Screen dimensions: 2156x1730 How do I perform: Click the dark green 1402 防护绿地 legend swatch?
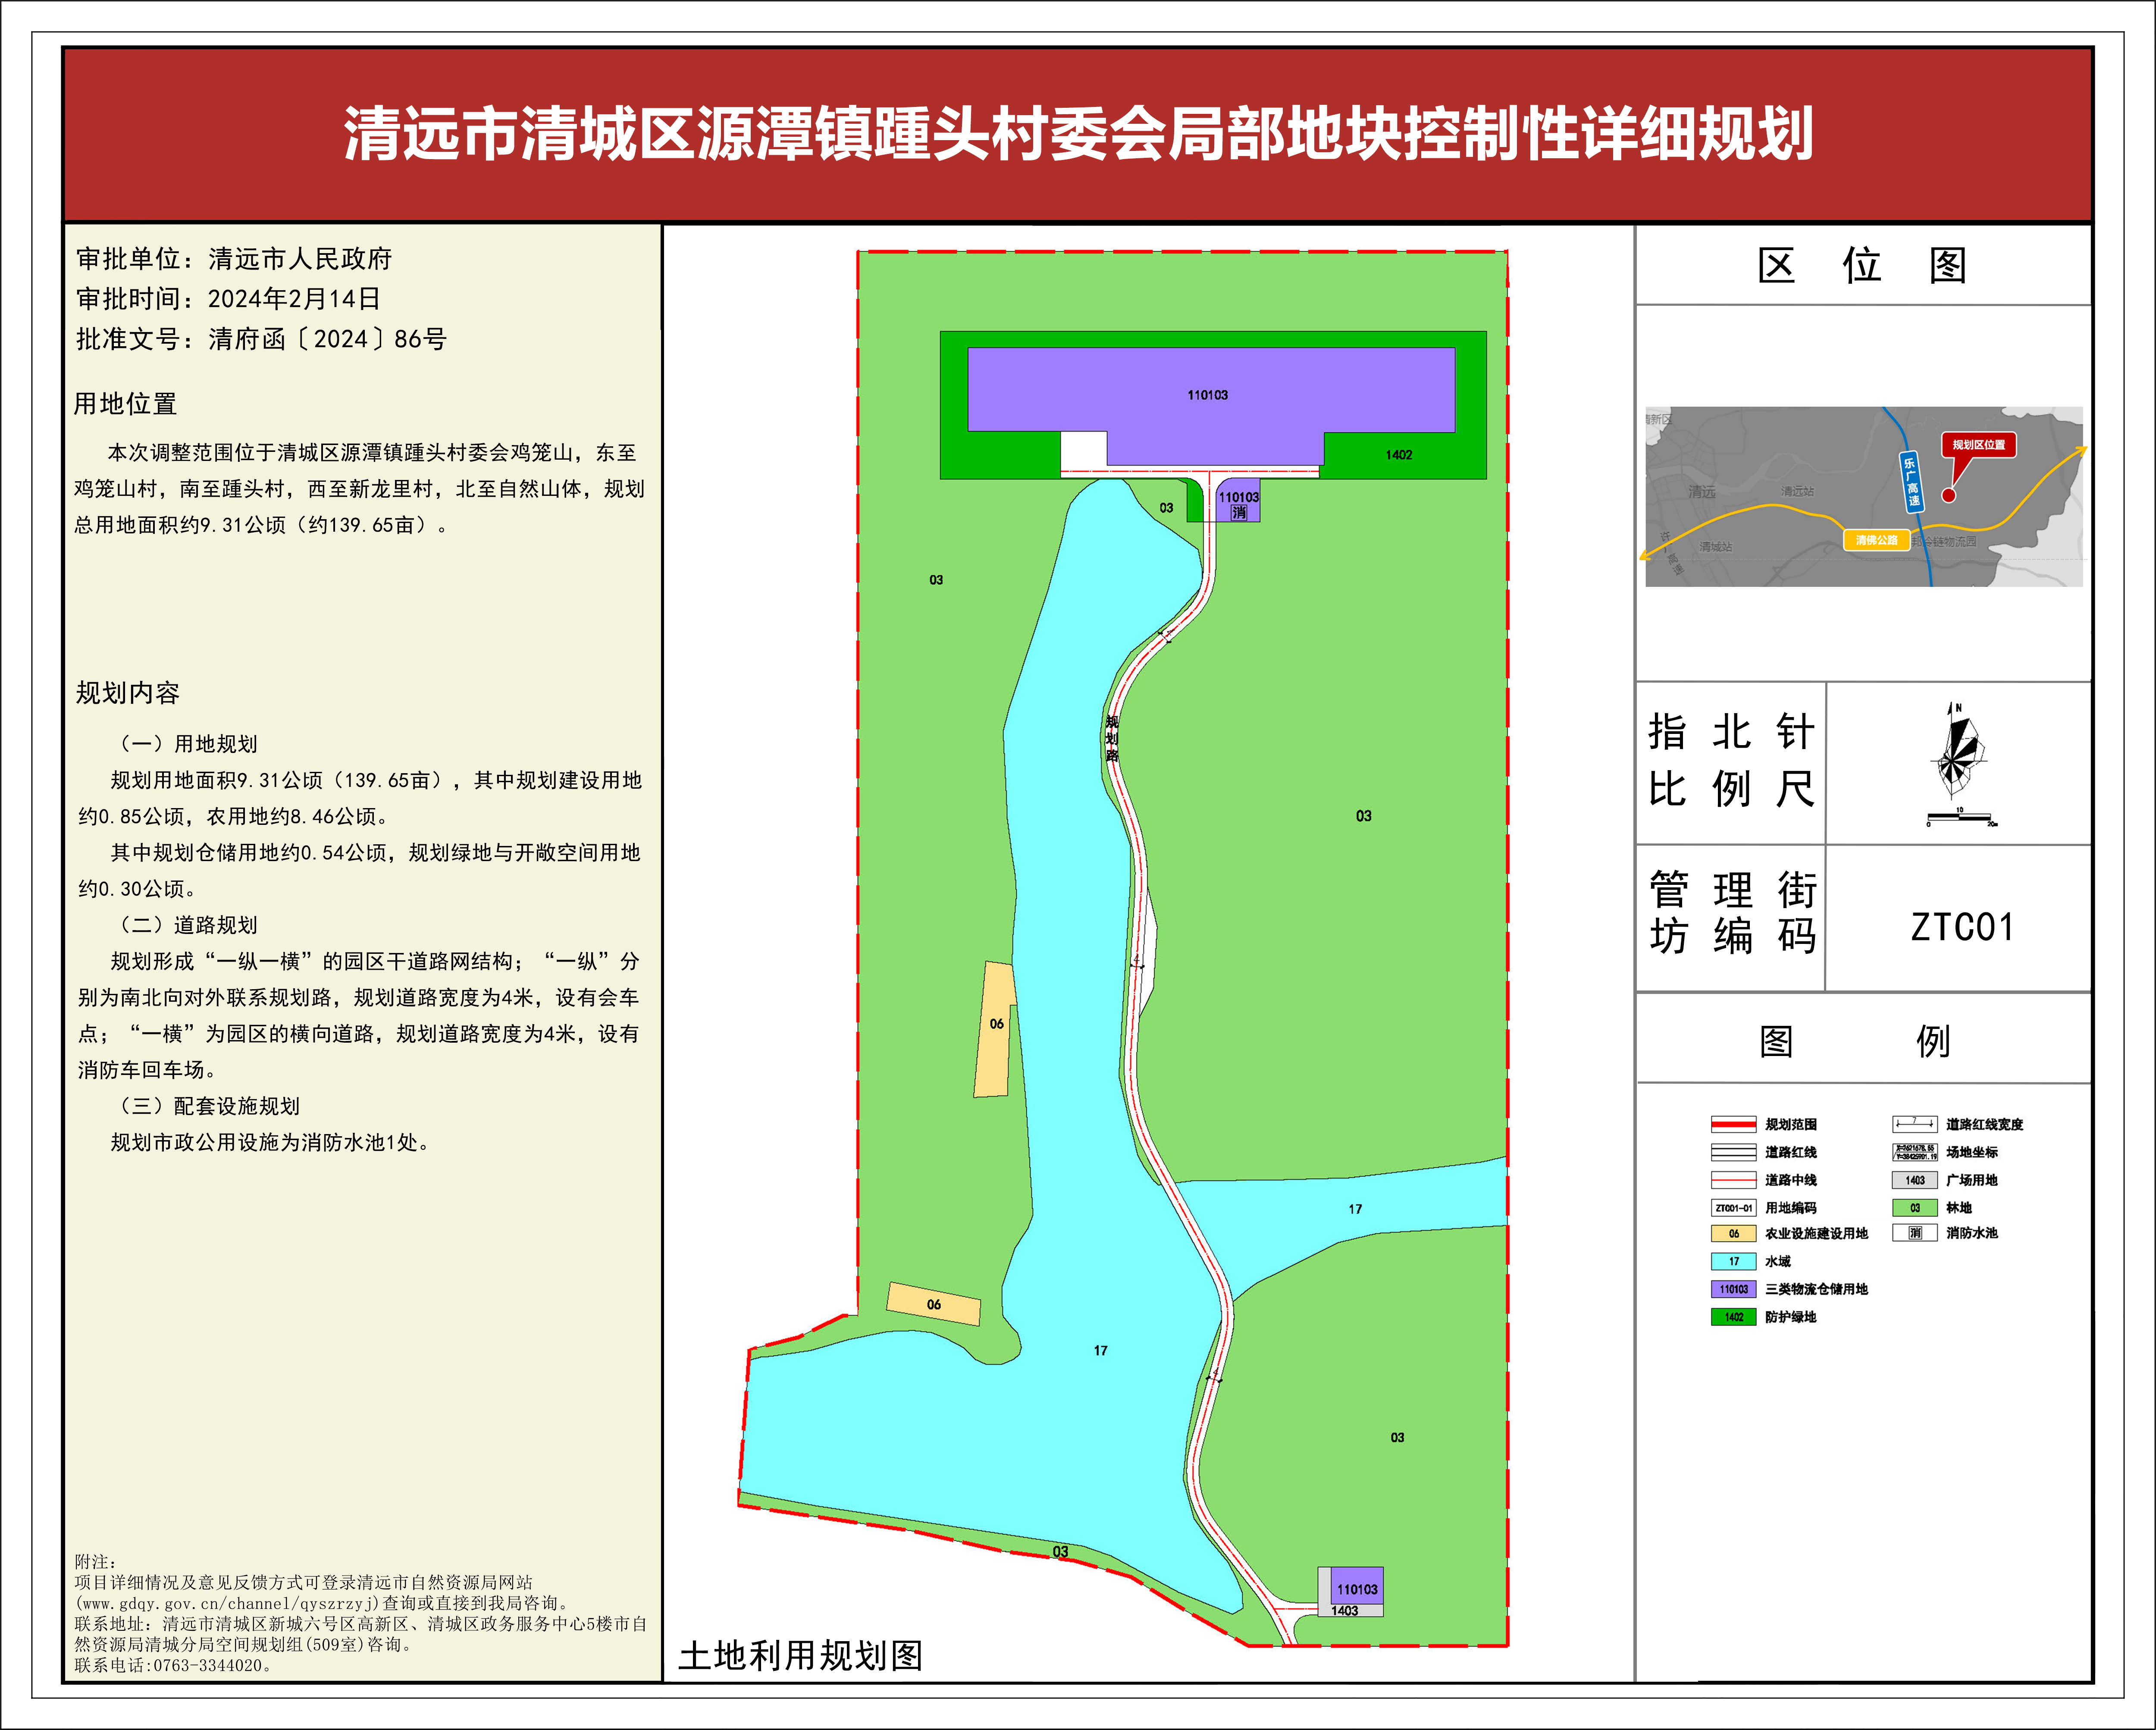coord(1733,1317)
